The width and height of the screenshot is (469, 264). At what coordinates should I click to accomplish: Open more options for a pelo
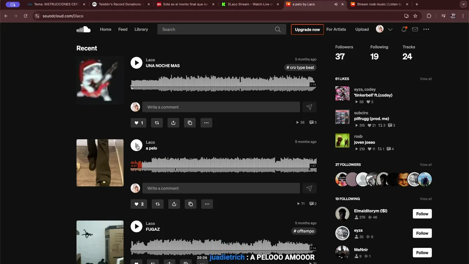[207, 204]
